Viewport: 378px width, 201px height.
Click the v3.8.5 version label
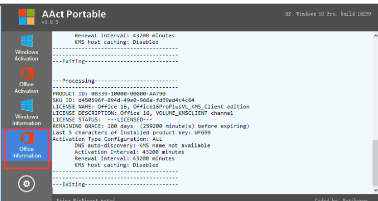click(50, 22)
